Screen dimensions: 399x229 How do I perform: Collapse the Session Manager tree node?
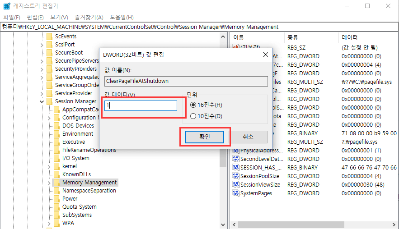click(x=42, y=101)
